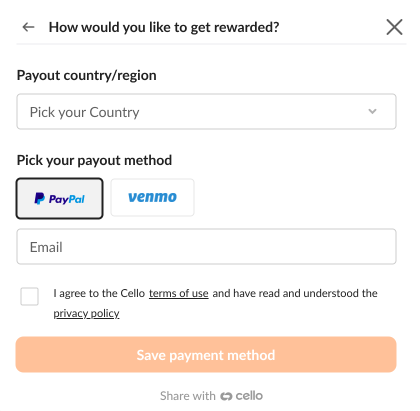Click the PayPal double-P logo icon
The width and height of the screenshot is (420, 411).
[x=39, y=199]
